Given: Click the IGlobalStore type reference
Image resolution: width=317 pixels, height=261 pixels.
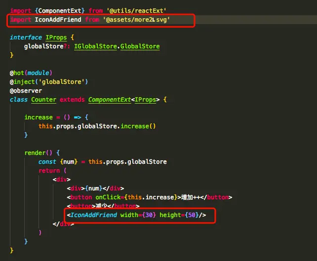Looking at the screenshot, I should coord(95,46).
